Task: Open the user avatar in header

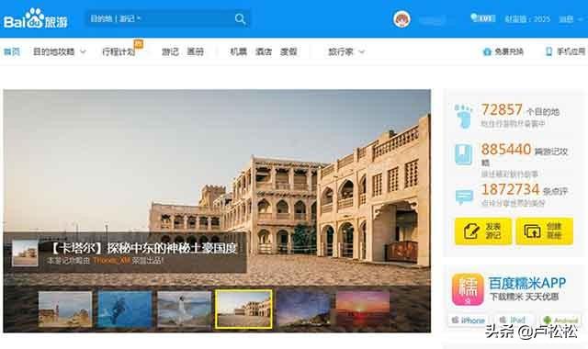Action: pyautogui.click(x=401, y=18)
